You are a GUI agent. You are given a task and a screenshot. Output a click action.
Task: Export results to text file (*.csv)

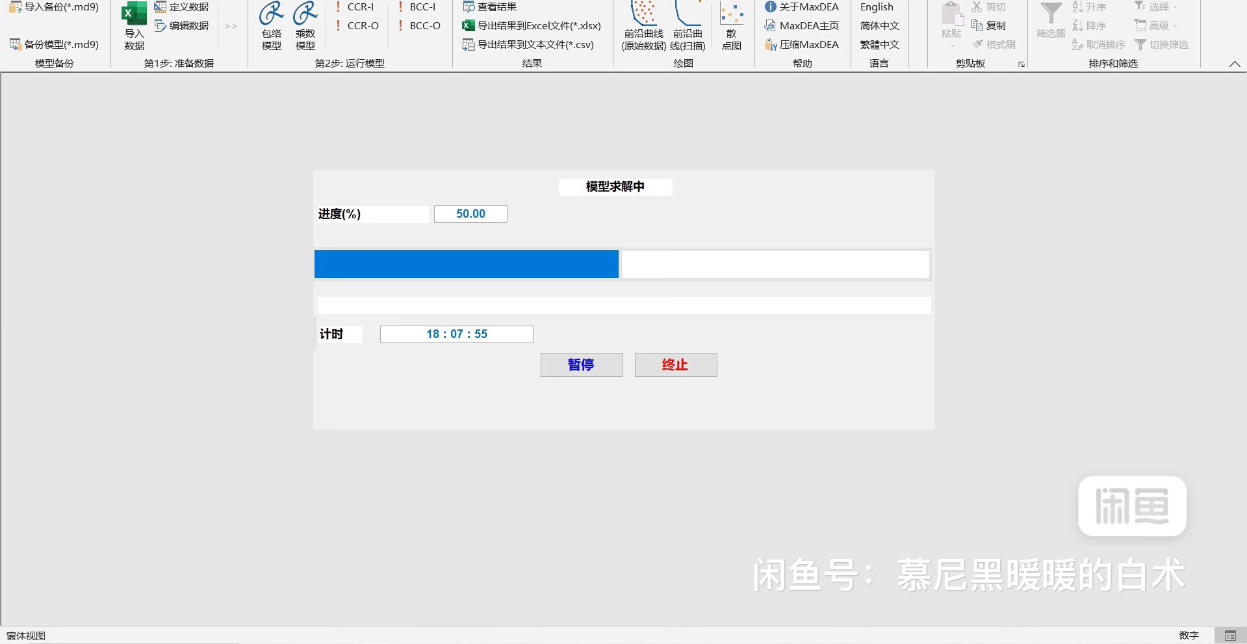[x=528, y=44]
